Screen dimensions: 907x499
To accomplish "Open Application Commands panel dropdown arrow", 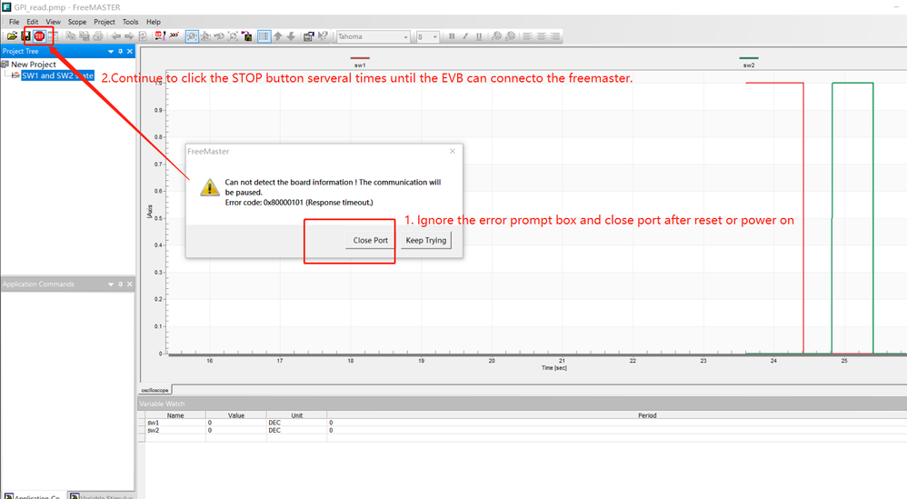I will [x=111, y=284].
